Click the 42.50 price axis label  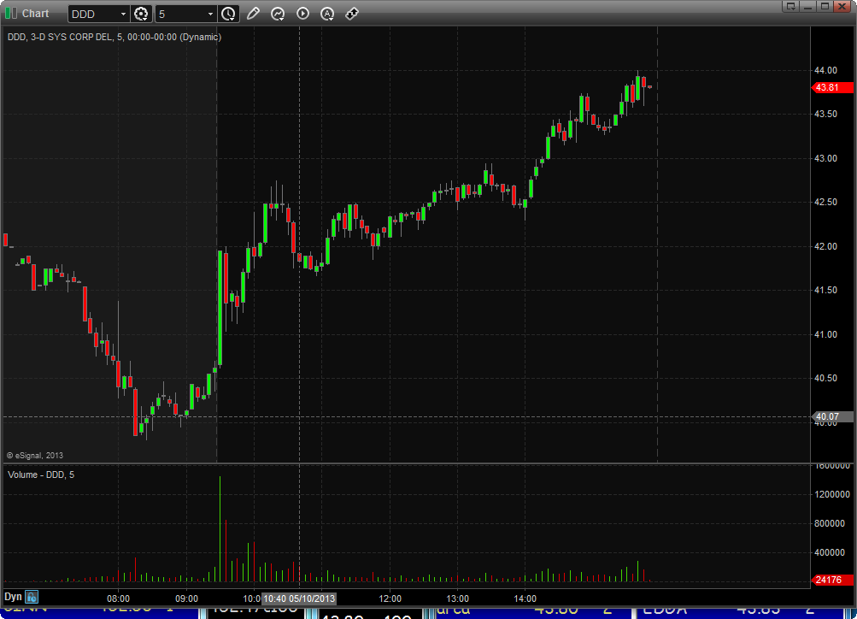826,202
